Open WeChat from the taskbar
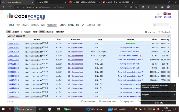The height and width of the screenshot is (112, 179). tap(68, 109)
